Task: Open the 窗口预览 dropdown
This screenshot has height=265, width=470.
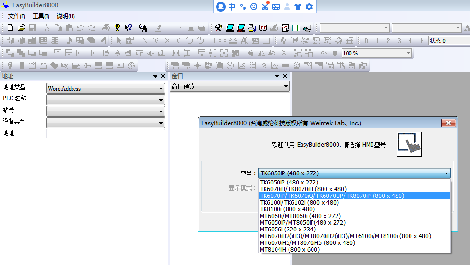Action: [286, 87]
